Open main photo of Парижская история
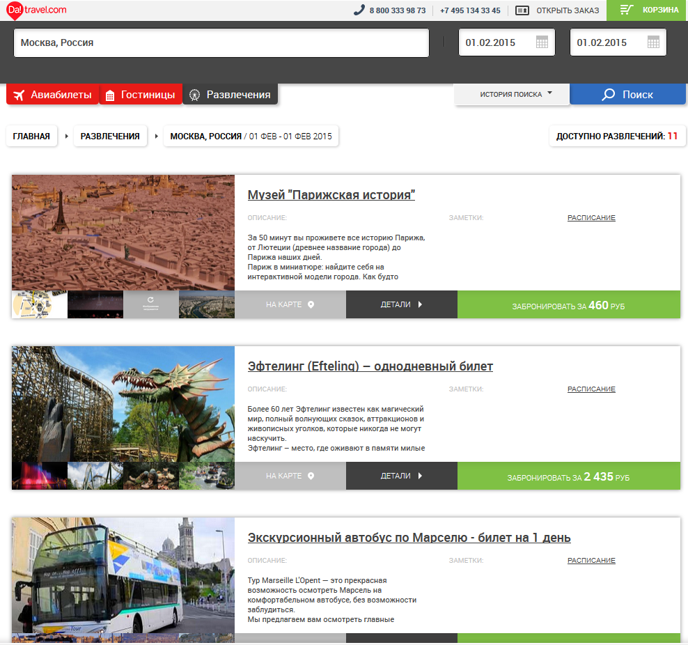Screen dimensions: 688x645 click(123, 233)
